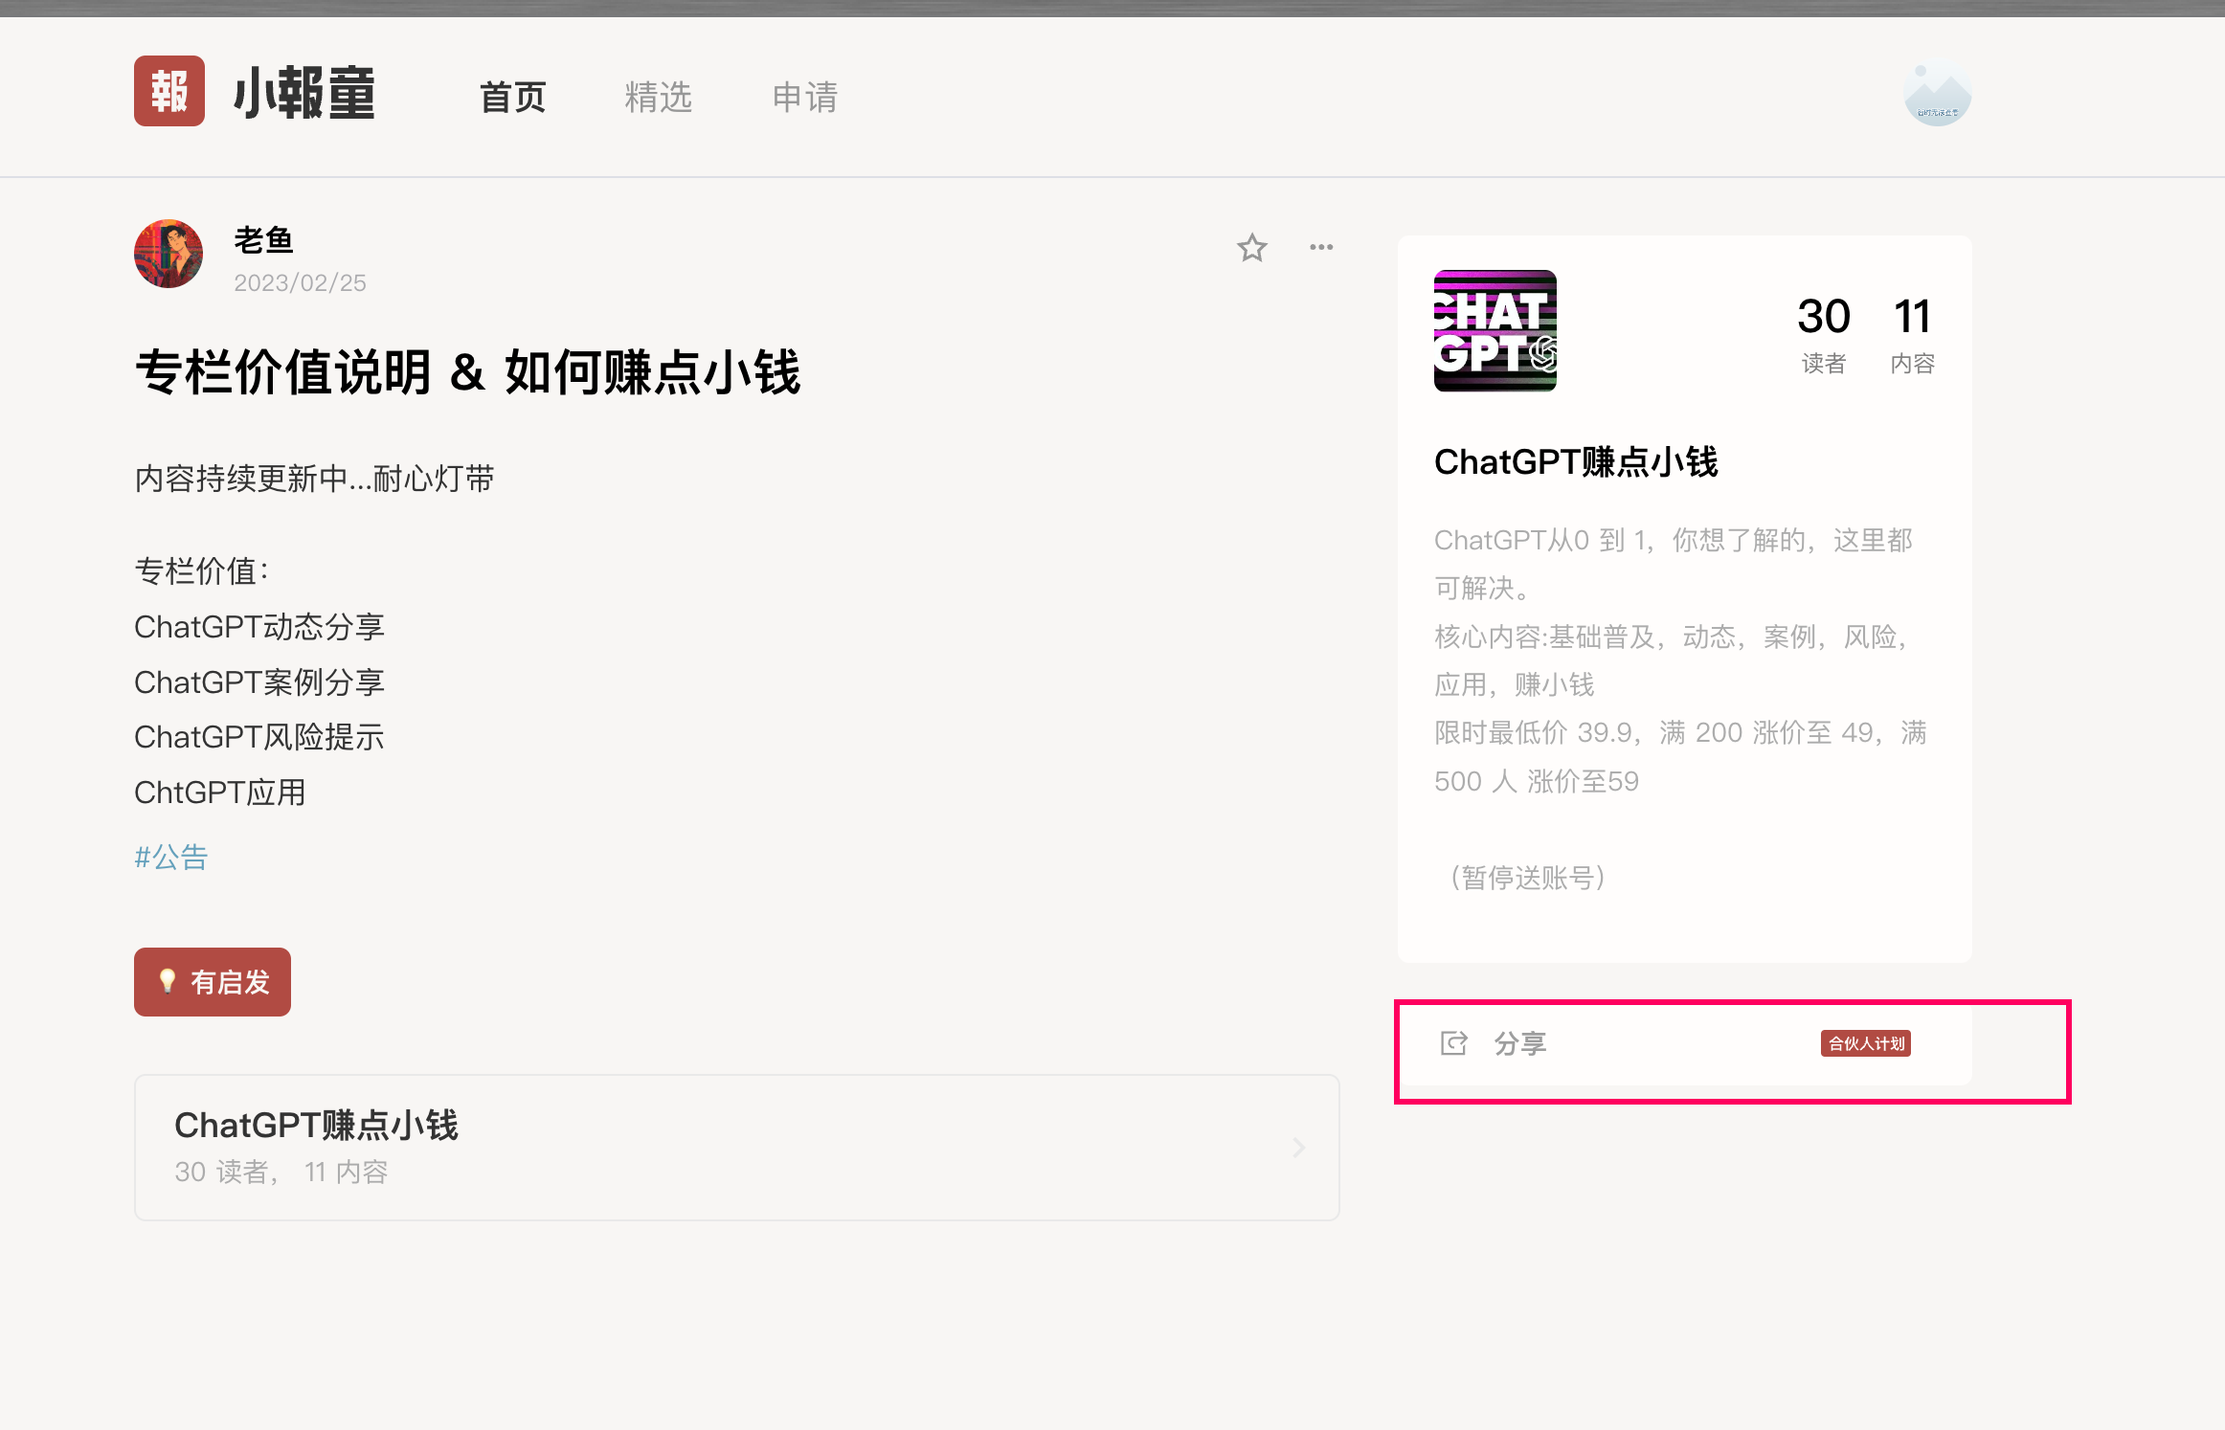2225x1430 pixels.
Task: Click the sidebar title ChatGPT赚点小钱
Action: (1576, 462)
